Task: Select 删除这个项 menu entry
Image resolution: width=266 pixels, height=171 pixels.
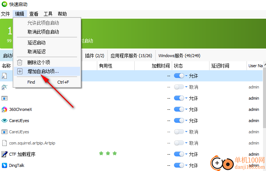Action: [47, 62]
